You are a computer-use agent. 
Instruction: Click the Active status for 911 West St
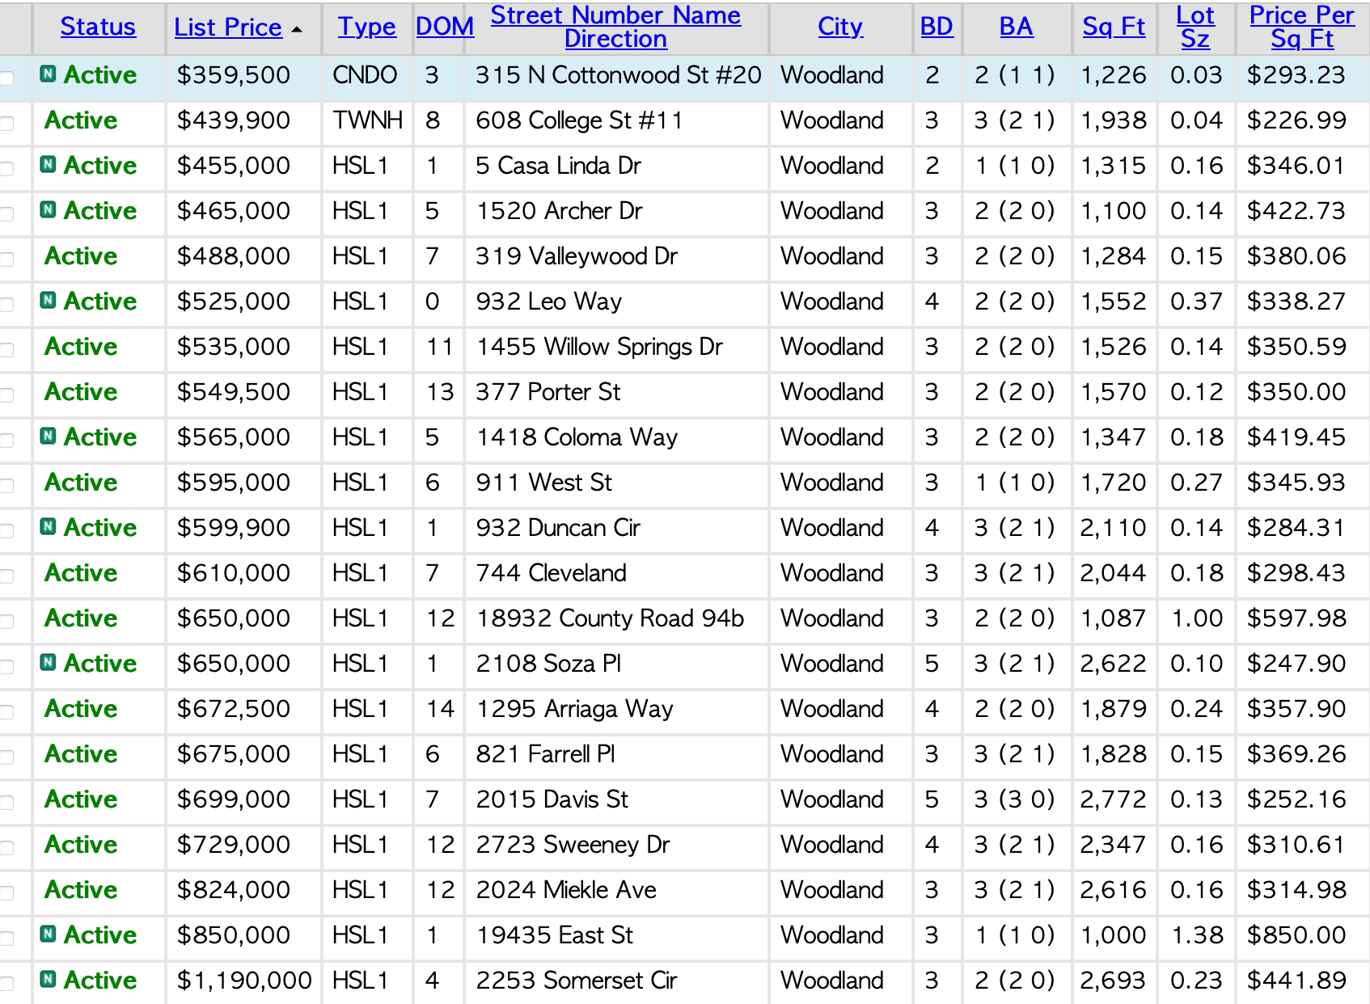coord(81,483)
